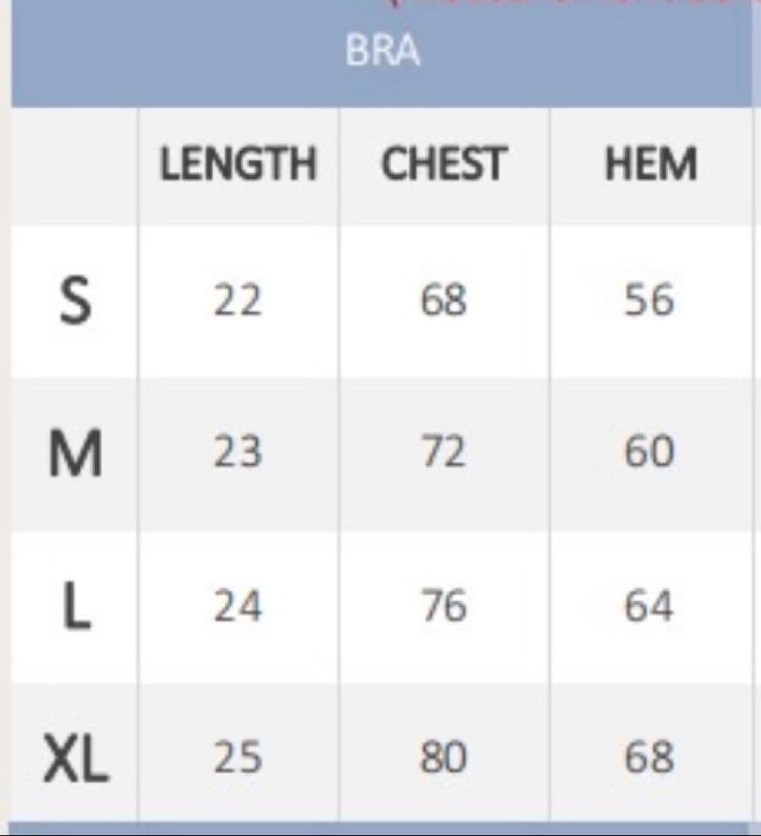Select length value 23 for size M
The height and width of the screenshot is (836, 761).
click(x=238, y=453)
